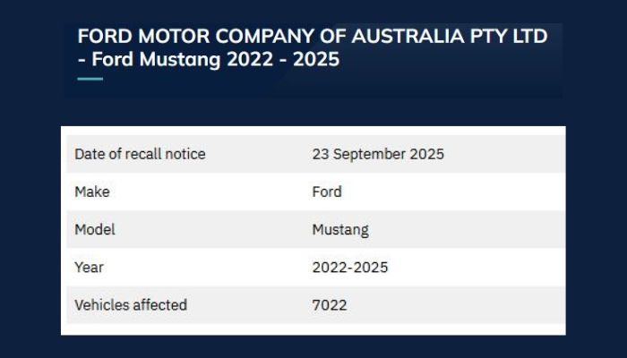Select "Mustang" value in the Model row
This screenshot has height=358, width=627.
(340, 229)
